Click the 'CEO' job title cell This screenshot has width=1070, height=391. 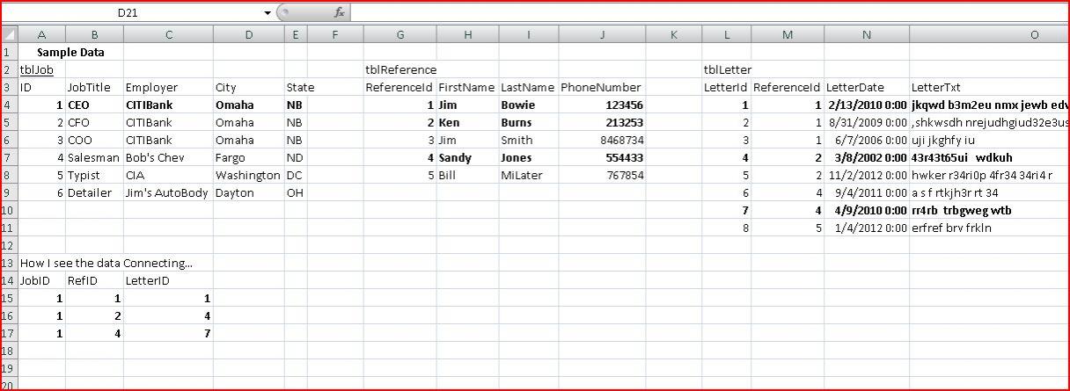pyautogui.click(x=94, y=105)
